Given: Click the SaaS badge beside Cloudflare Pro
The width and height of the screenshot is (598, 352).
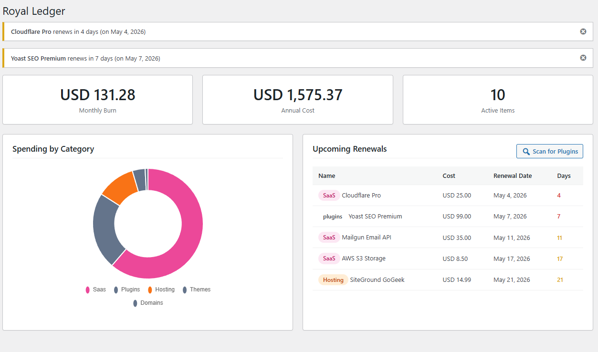Looking at the screenshot, I should [329, 196].
